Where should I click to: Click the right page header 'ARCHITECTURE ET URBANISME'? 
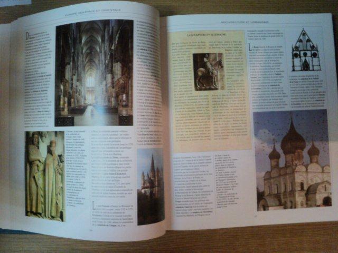coord(245,22)
